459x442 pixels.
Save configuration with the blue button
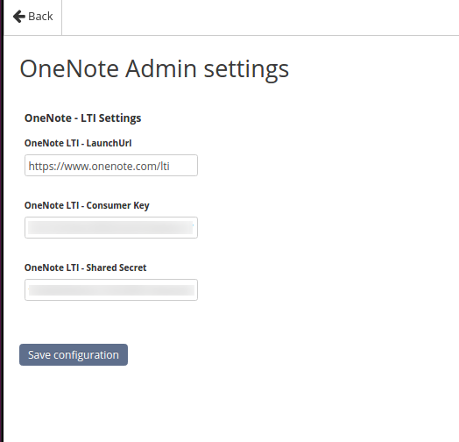[74, 354]
